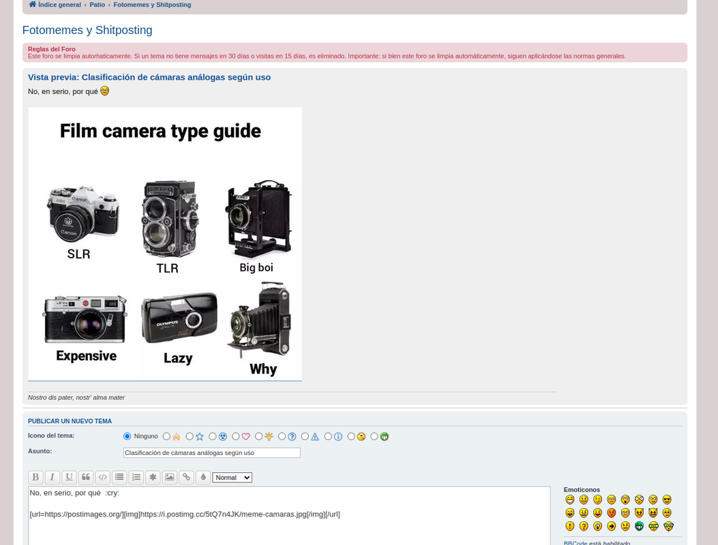Insert an image using the image button
This screenshot has height=545, width=718.
pos(170,478)
